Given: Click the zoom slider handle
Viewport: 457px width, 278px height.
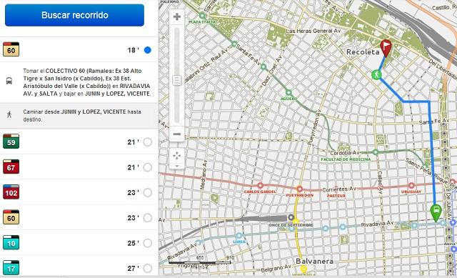Looking at the screenshot, I should coord(177,80).
